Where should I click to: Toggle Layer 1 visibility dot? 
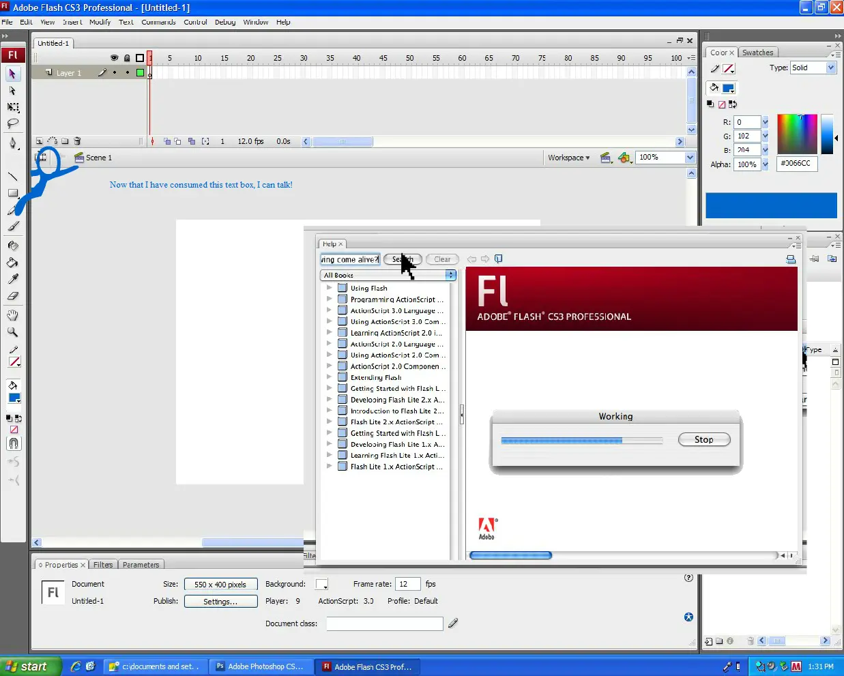(x=114, y=72)
